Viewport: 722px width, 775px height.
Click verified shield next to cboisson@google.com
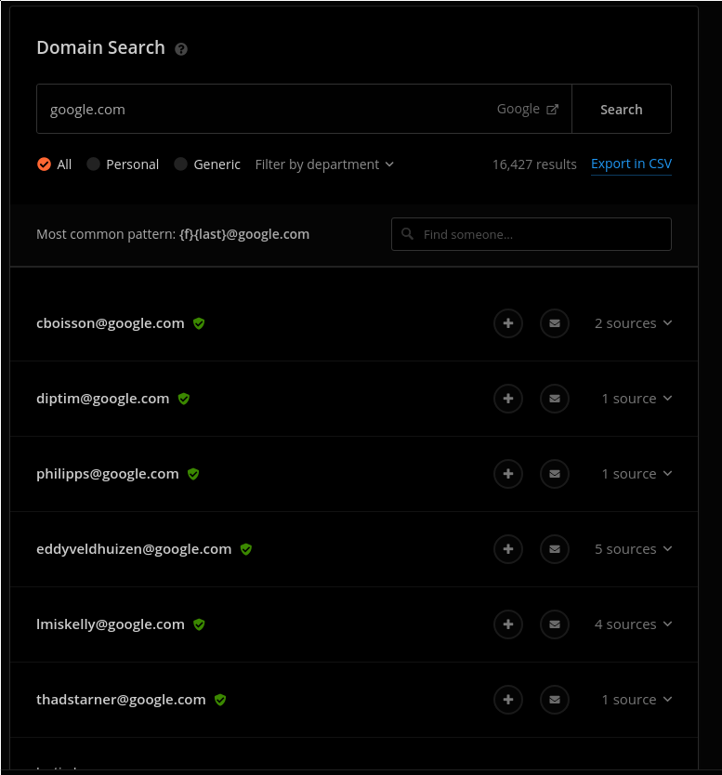(199, 323)
